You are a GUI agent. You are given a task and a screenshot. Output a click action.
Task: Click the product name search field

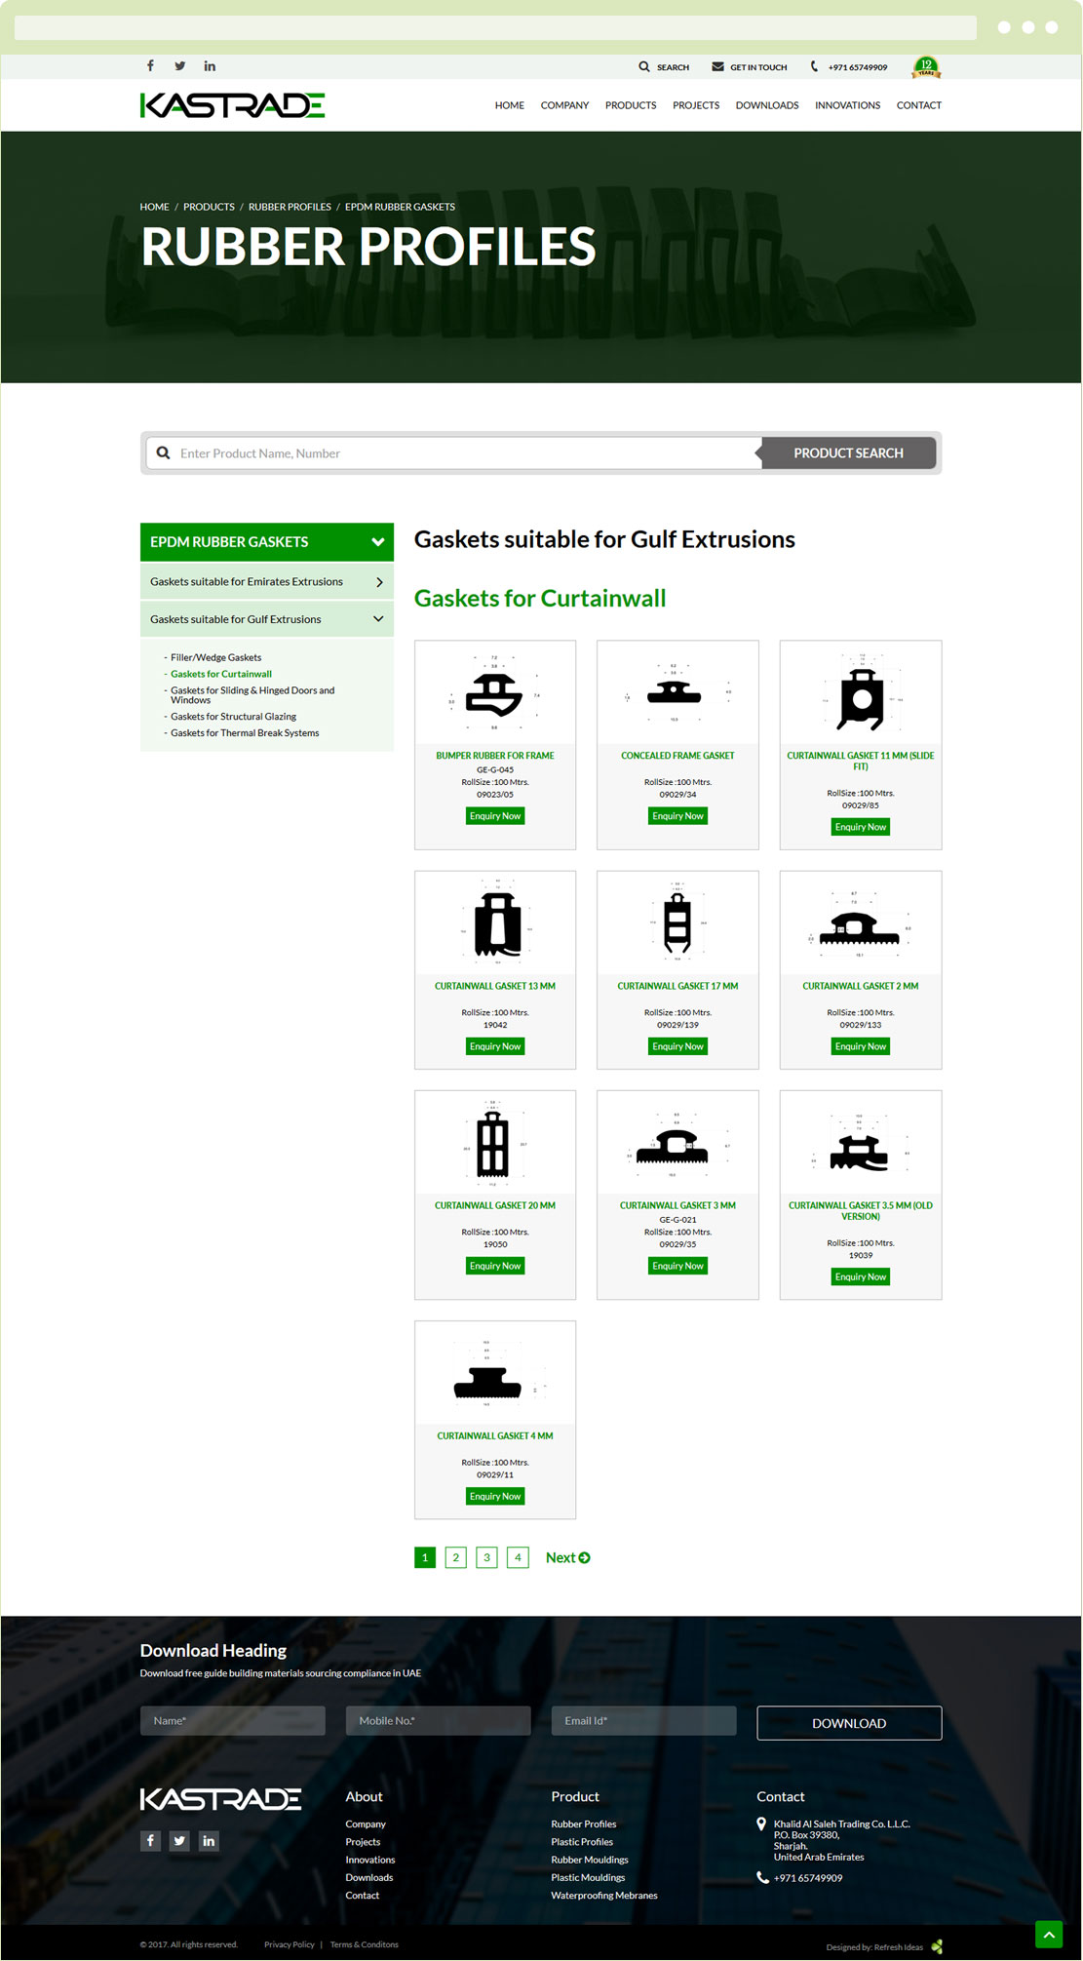point(458,453)
